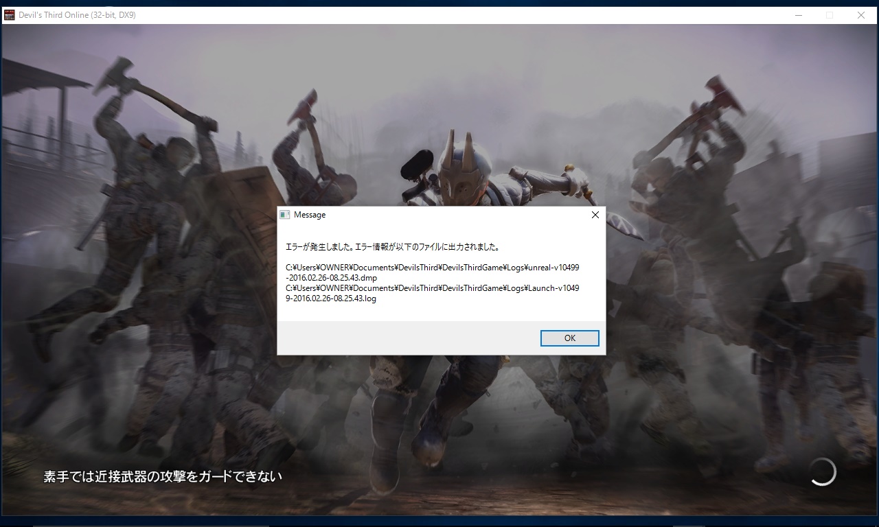Click the error message text エラーが発生しました
The width and height of the screenshot is (879, 527).
[x=319, y=247]
